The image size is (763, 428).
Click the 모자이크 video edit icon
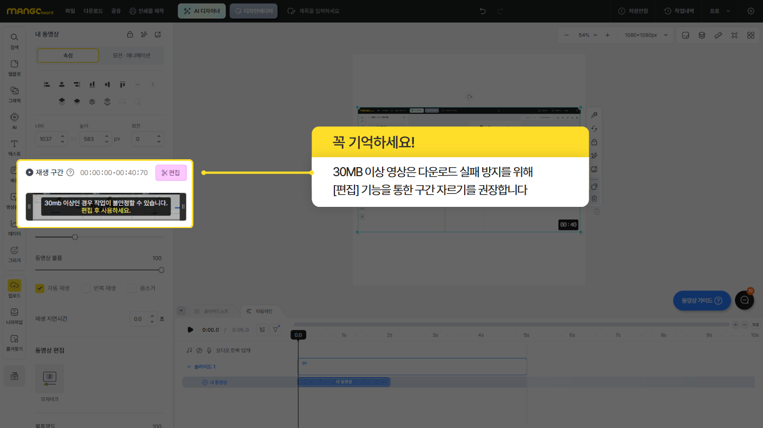(49, 378)
